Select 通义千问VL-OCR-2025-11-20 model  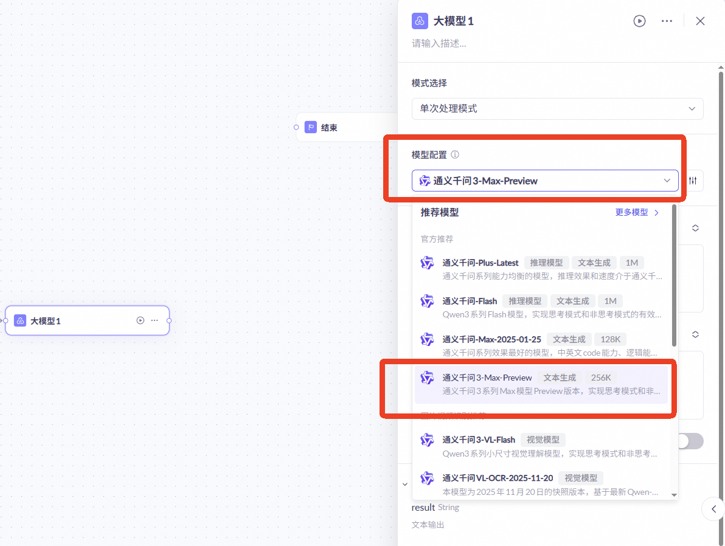coord(542,485)
